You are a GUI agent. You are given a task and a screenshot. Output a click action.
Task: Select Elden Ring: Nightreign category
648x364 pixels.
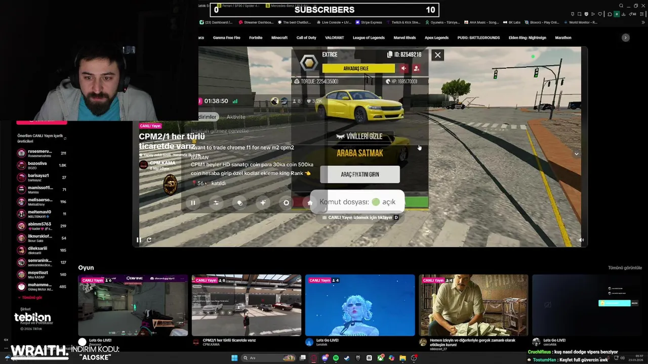pos(528,38)
